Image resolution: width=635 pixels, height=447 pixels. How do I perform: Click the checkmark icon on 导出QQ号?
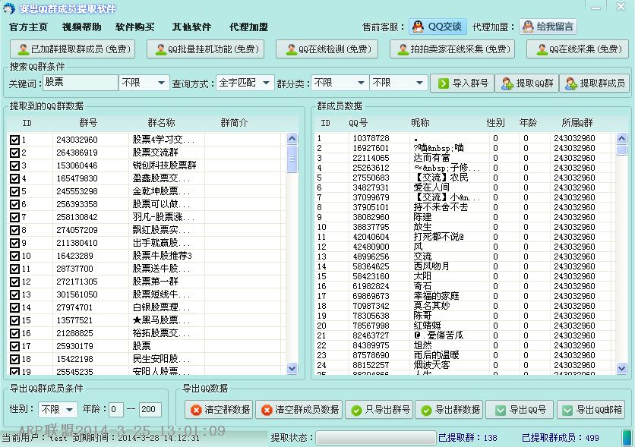[501, 410]
